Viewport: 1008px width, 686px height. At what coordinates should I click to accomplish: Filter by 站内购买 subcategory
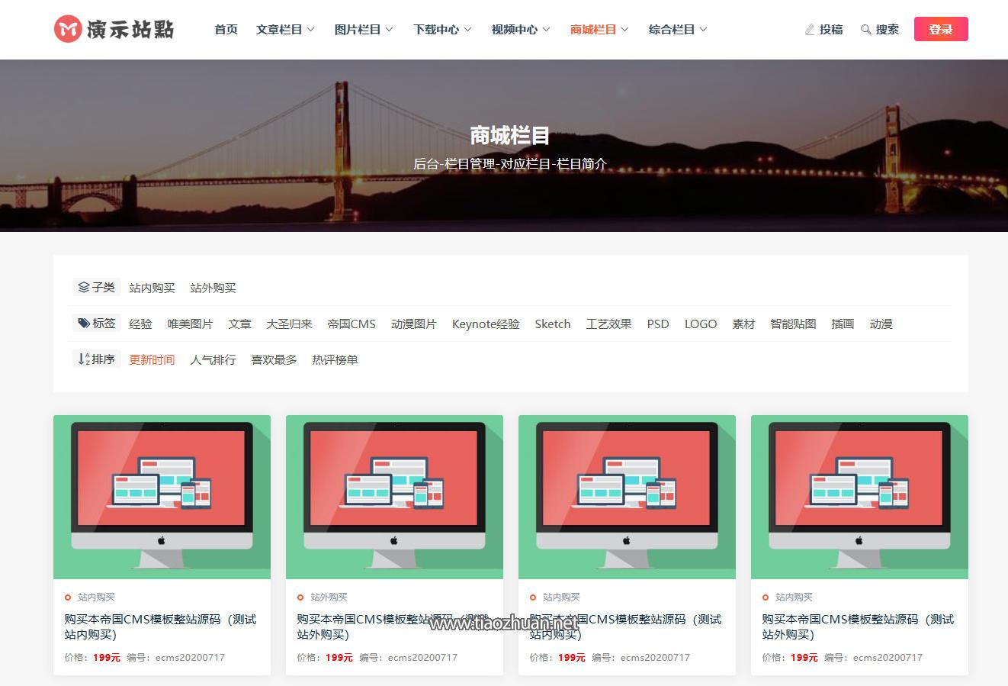(x=152, y=288)
